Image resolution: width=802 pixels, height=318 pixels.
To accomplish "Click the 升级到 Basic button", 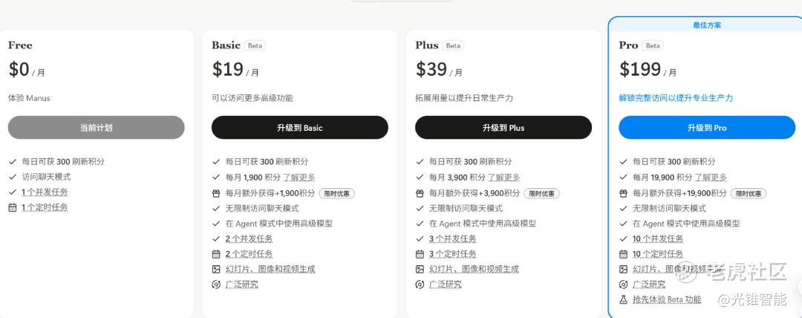I will pyautogui.click(x=299, y=128).
